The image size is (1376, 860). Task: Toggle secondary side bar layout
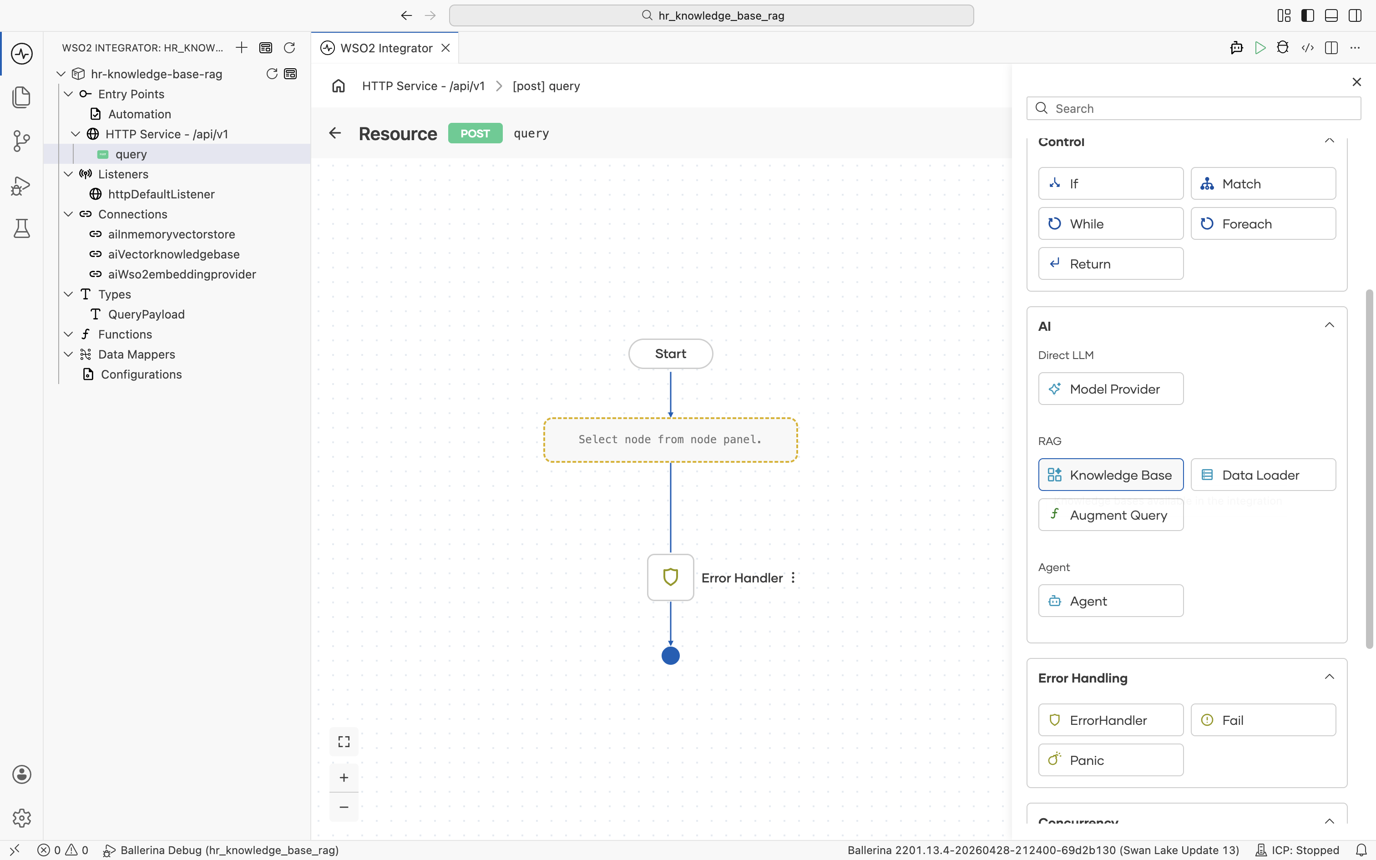point(1355,15)
